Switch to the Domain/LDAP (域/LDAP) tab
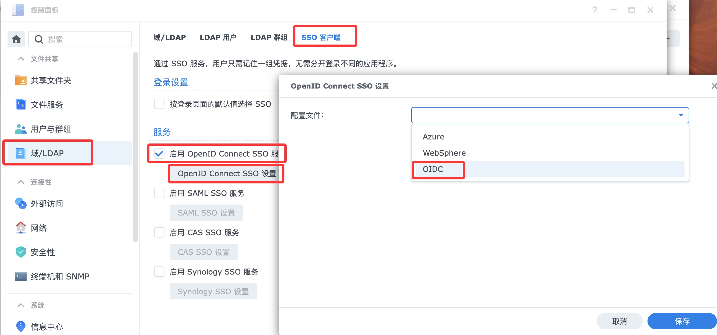 pos(170,37)
